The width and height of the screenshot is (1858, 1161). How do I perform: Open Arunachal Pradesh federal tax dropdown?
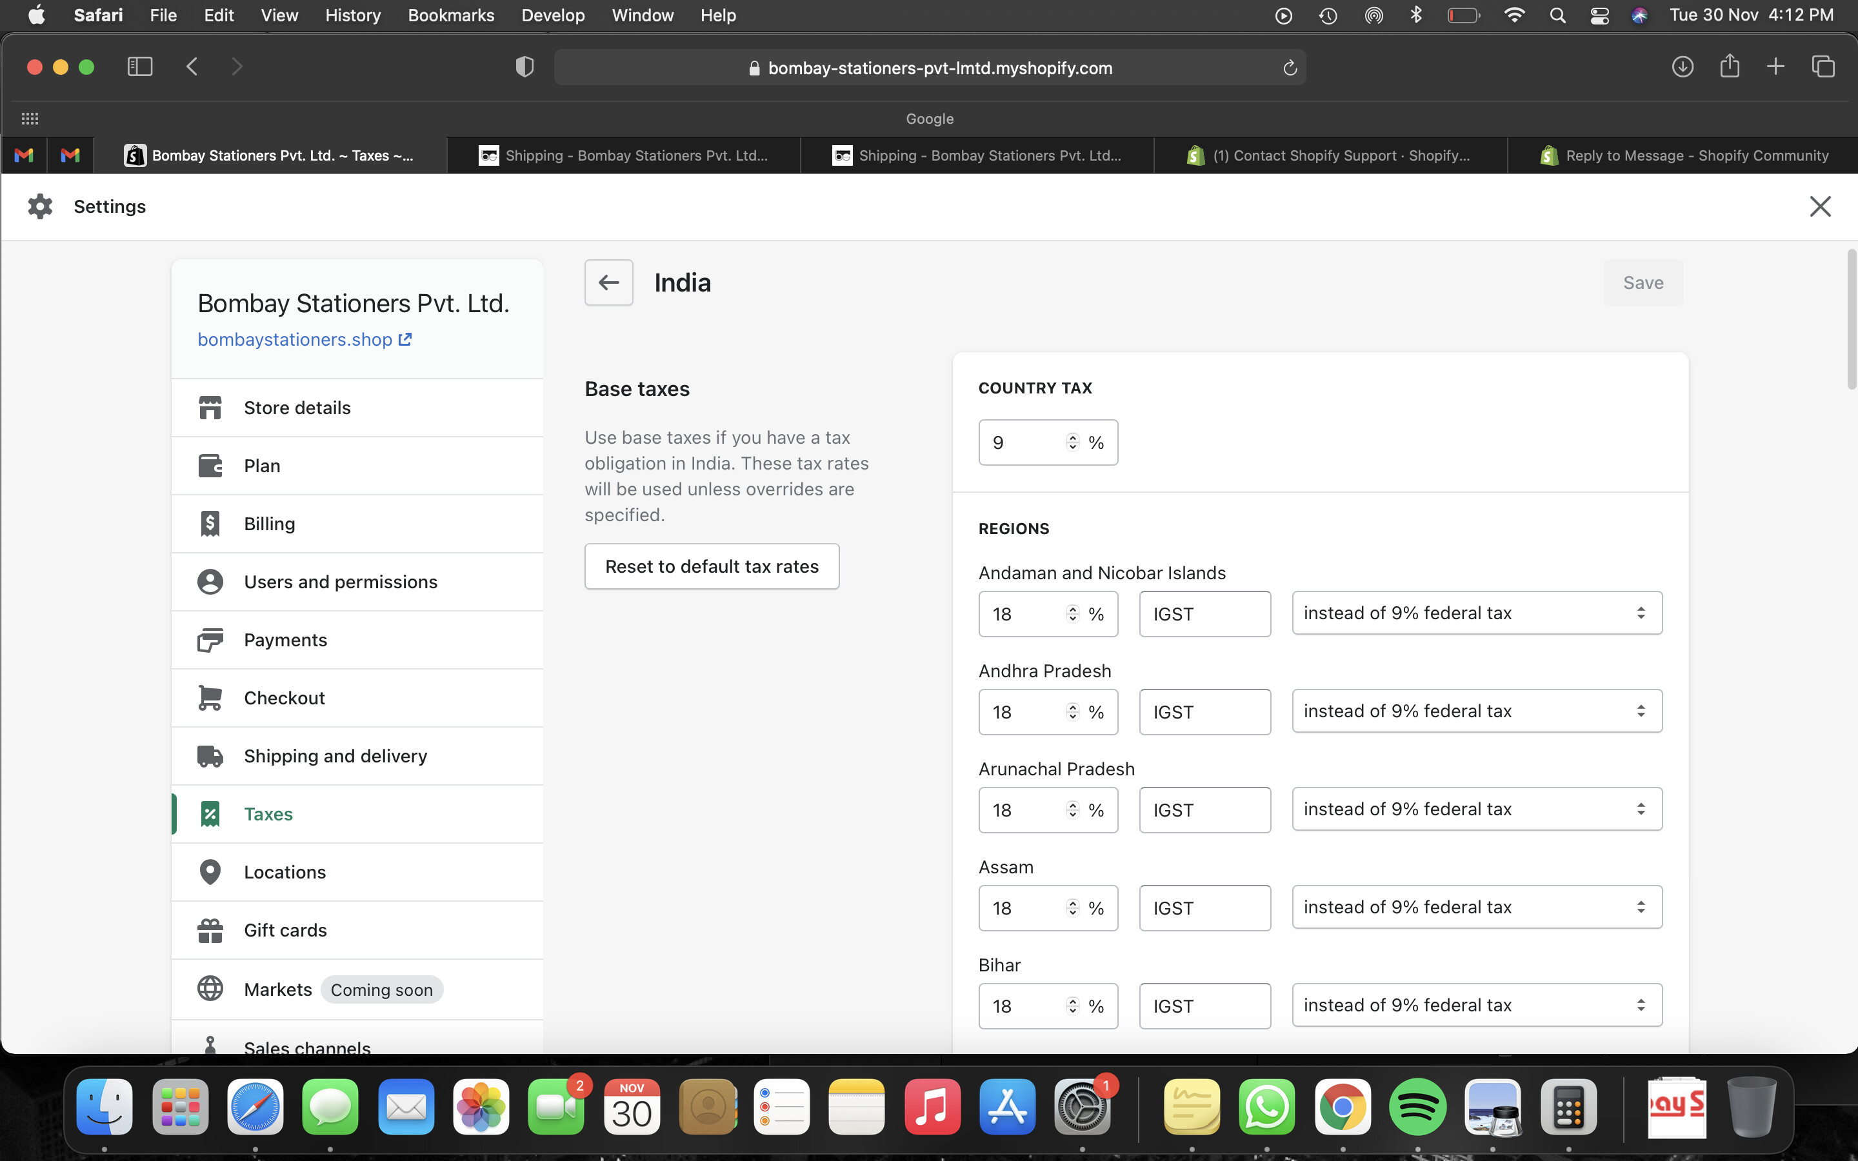pos(1477,809)
